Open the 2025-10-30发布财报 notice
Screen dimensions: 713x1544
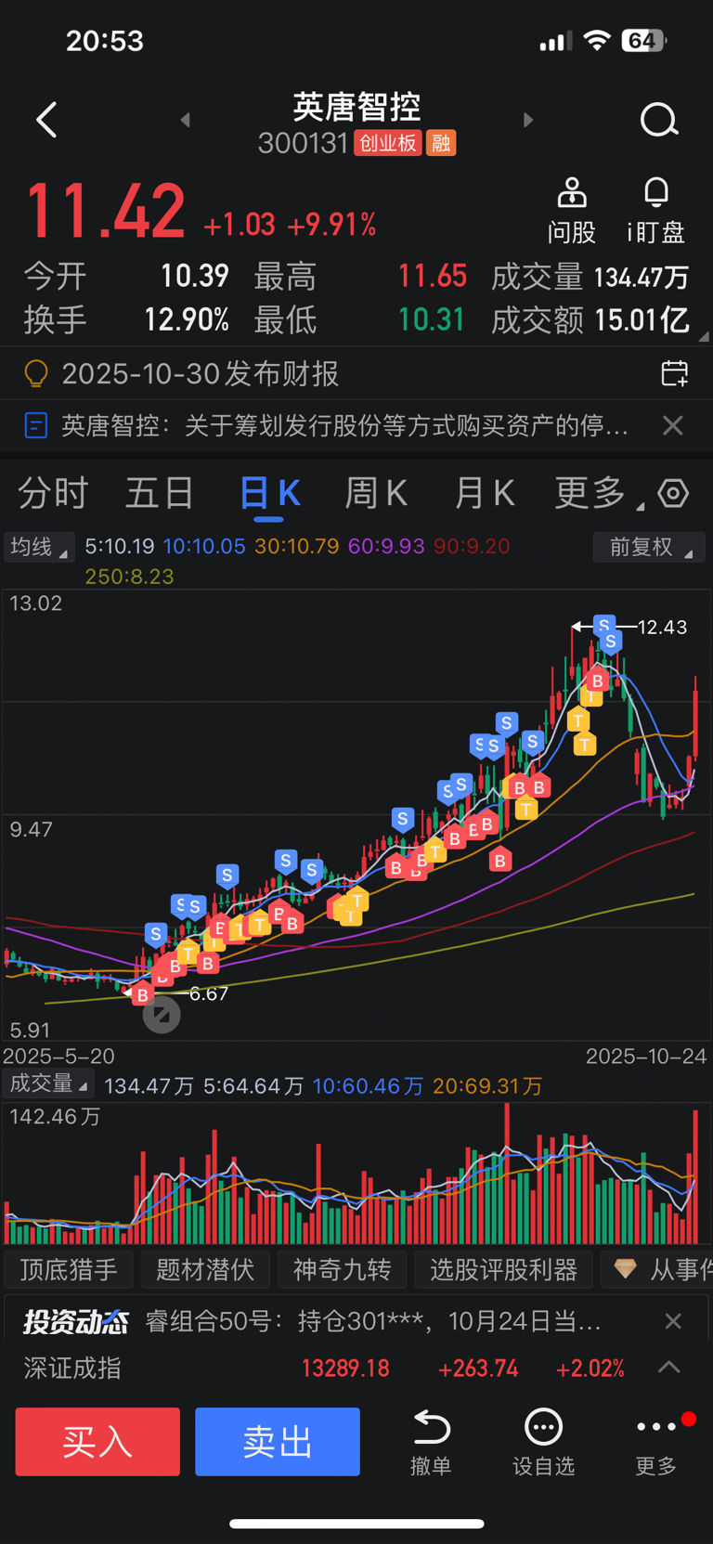(201, 374)
